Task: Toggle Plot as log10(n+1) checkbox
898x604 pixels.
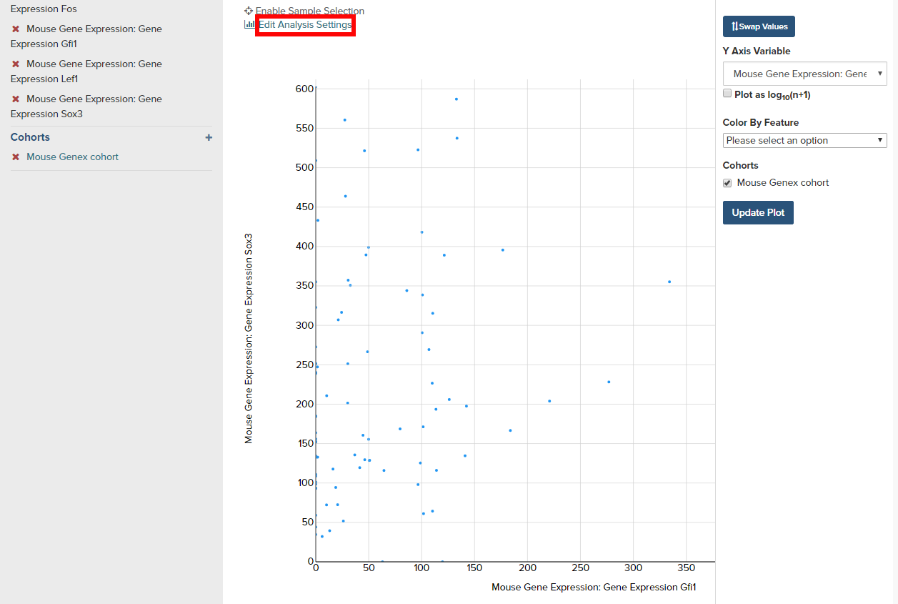Action: click(x=727, y=94)
